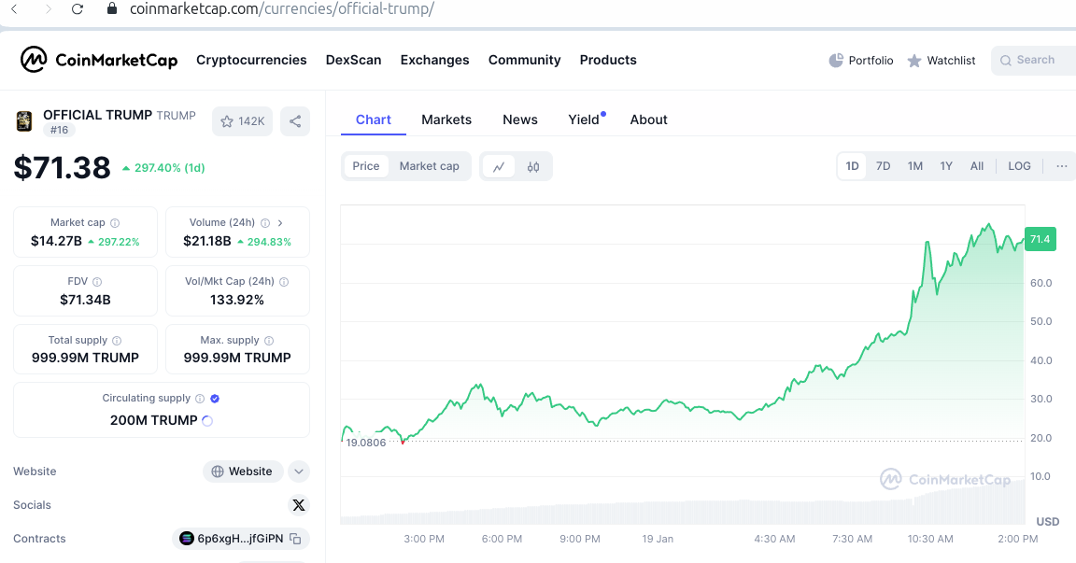Image resolution: width=1076 pixels, height=563 pixels.
Task: Select the All time range
Action: (x=977, y=166)
